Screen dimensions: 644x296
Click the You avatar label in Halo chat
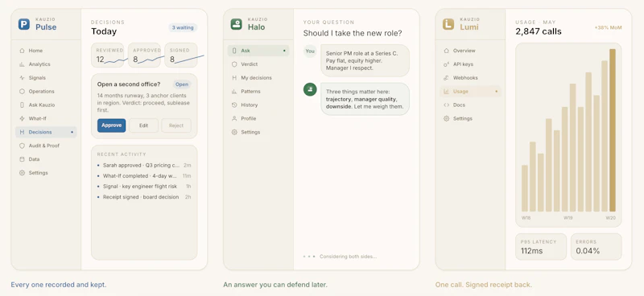pos(310,51)
